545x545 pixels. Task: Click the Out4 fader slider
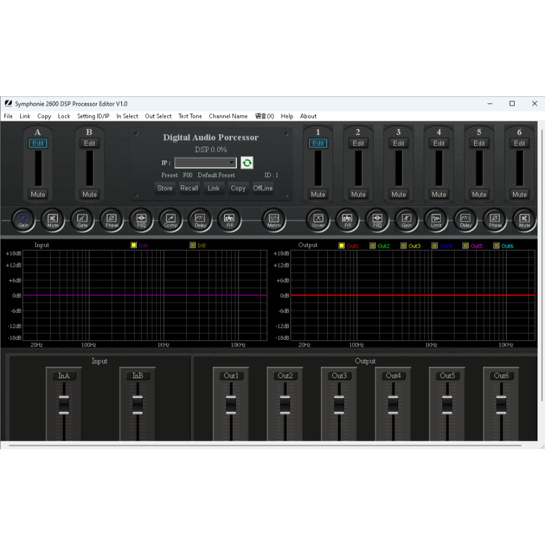pyautogui.click(x=393, y=405)
